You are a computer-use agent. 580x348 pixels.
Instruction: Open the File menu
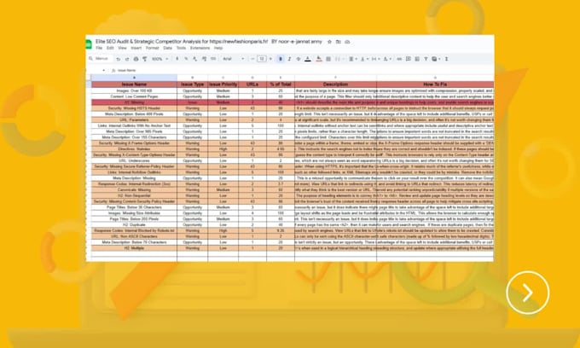[x=99, y=48]
